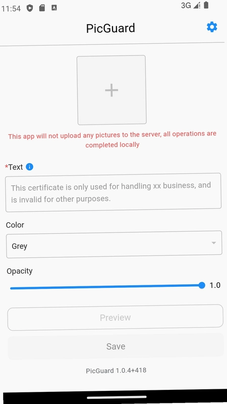Tap the plus icon to add picture
This screenshot has height=404, width=227.
pos(111,90)
